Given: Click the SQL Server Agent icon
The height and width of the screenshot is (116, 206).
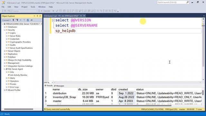Looking at the screenshot, I should click(7, 69).
